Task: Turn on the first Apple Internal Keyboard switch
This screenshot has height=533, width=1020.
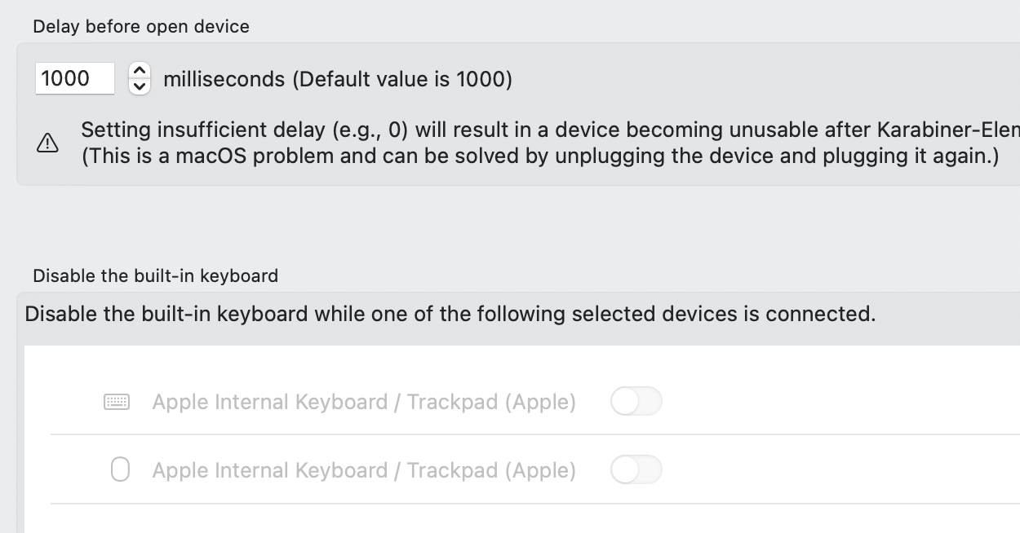Action: 636,401
